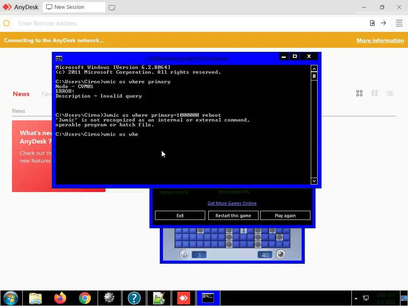Click the cmd.exe window system icon
Image resolution: width=408 pixels, height=306 pixels.
pyautogui.click(x=59, y=59)
